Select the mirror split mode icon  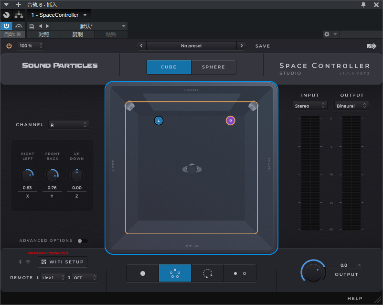240,273
